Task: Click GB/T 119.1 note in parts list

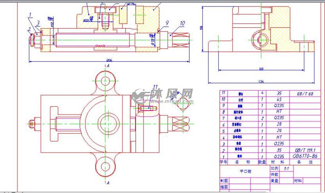Action: (x=305, y=150)
